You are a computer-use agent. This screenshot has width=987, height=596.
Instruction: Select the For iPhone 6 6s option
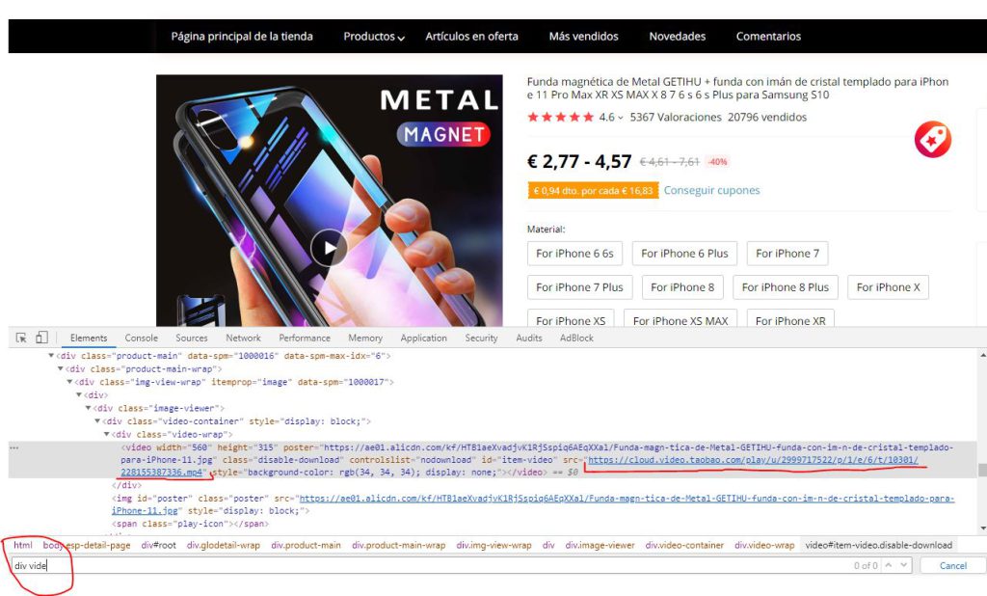(574, 254)
